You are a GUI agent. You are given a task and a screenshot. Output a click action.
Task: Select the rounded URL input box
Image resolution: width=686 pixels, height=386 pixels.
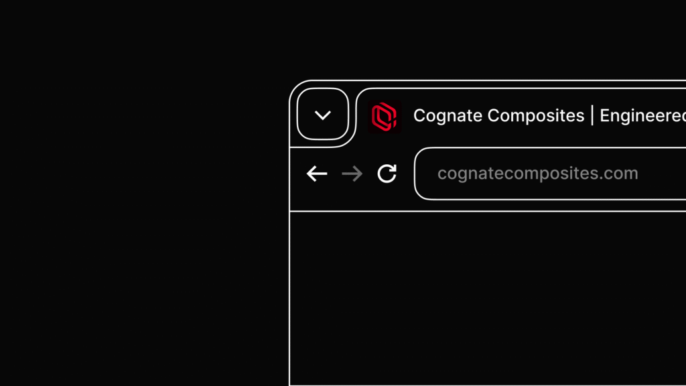coord(550,174)
